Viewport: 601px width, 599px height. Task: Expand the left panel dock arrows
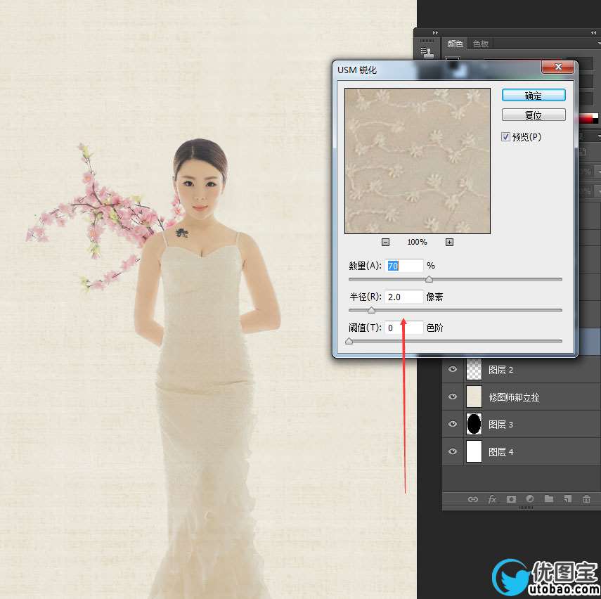(434, 32)
